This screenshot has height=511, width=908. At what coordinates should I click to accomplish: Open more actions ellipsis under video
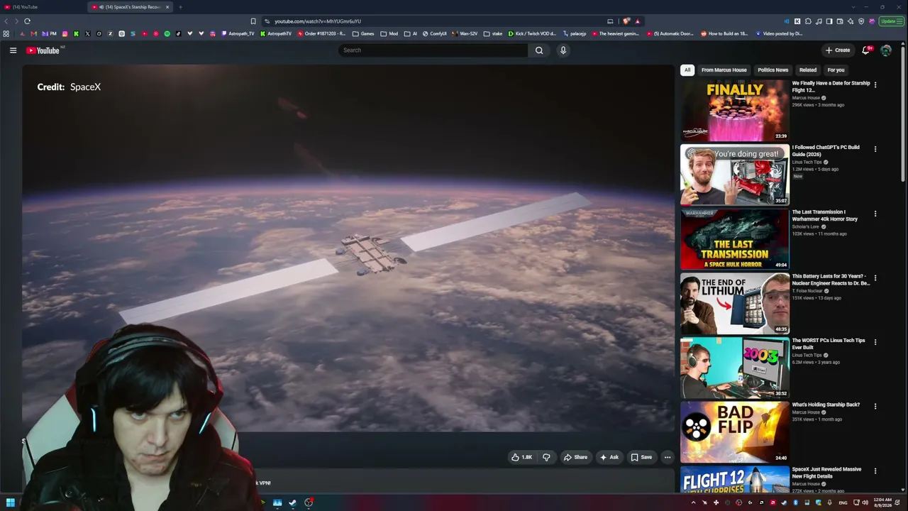click(x=668, y=457)
